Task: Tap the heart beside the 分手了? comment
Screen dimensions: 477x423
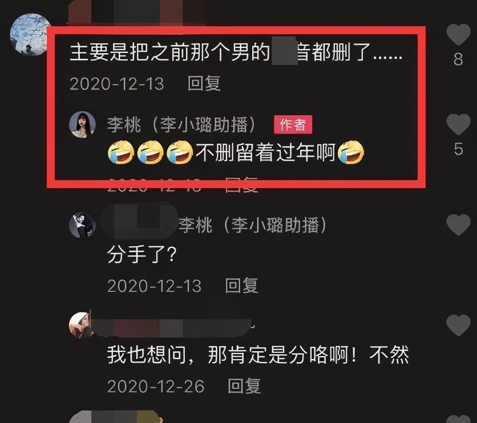Action: [x=458, y=225]
